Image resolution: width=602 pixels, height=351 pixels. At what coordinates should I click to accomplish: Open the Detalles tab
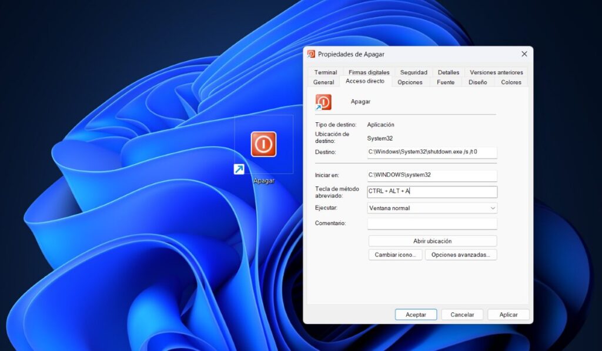tap(449, 72)
